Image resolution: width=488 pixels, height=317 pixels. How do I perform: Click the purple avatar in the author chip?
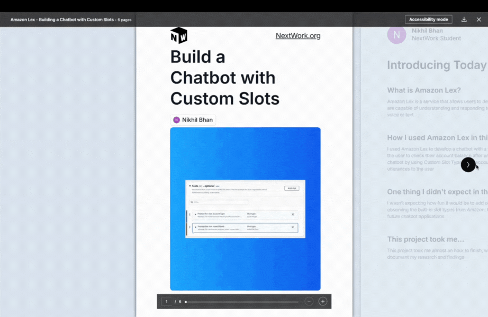[176, 120]
